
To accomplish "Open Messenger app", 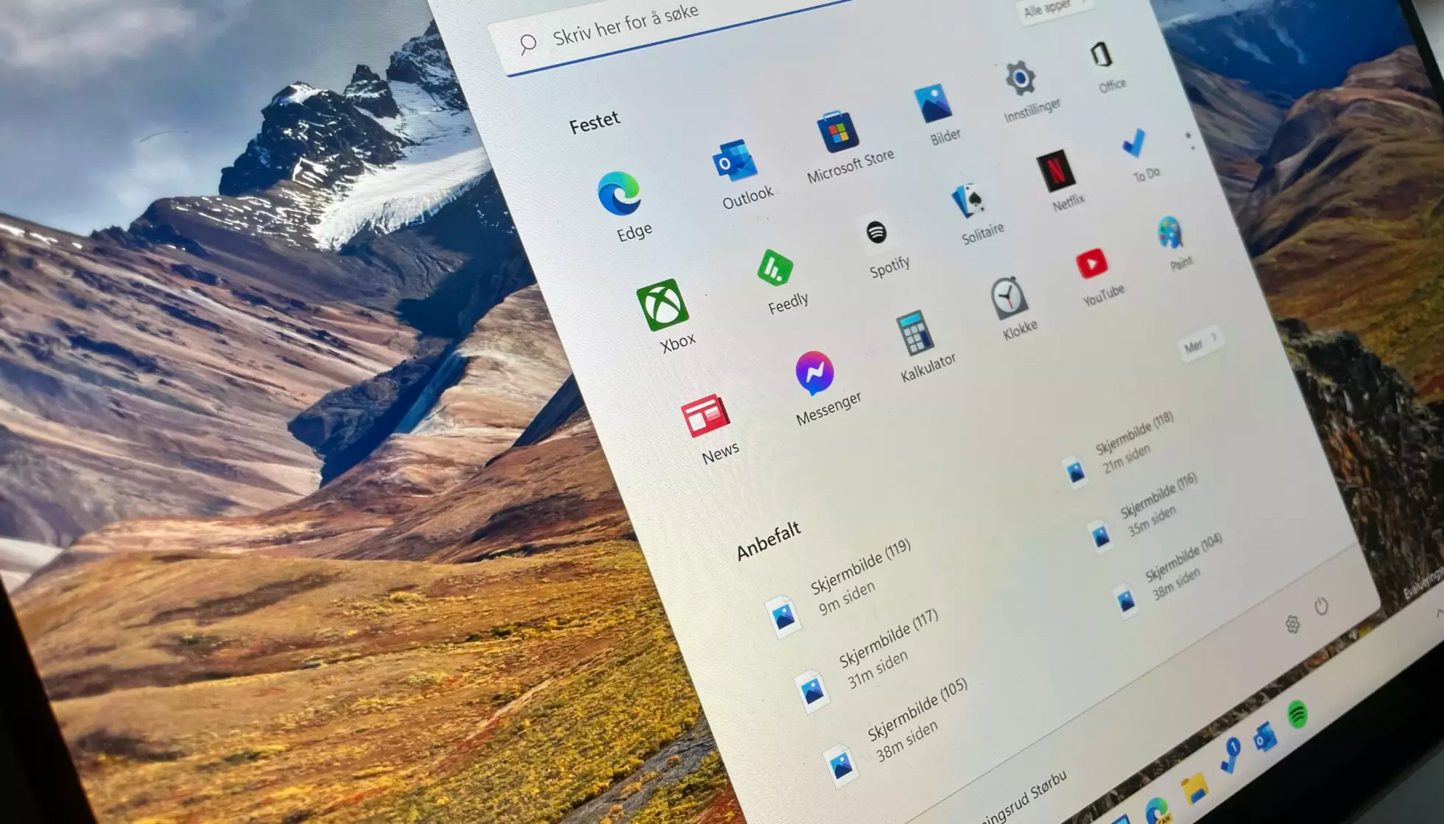I will (815, 373).
